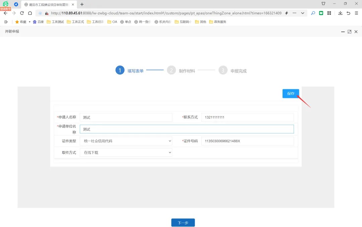Open the 工改测试 bookmark folder
Image resolution: width=362 pixels, height=227 pixels.
tap(55, 22)
